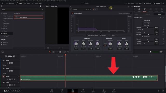Image resolution: width=166 pixels, height=93 pixels.
Task: Collapse the Fairlight FX results header
Action: pyautogui.click(x=43, y=14)
